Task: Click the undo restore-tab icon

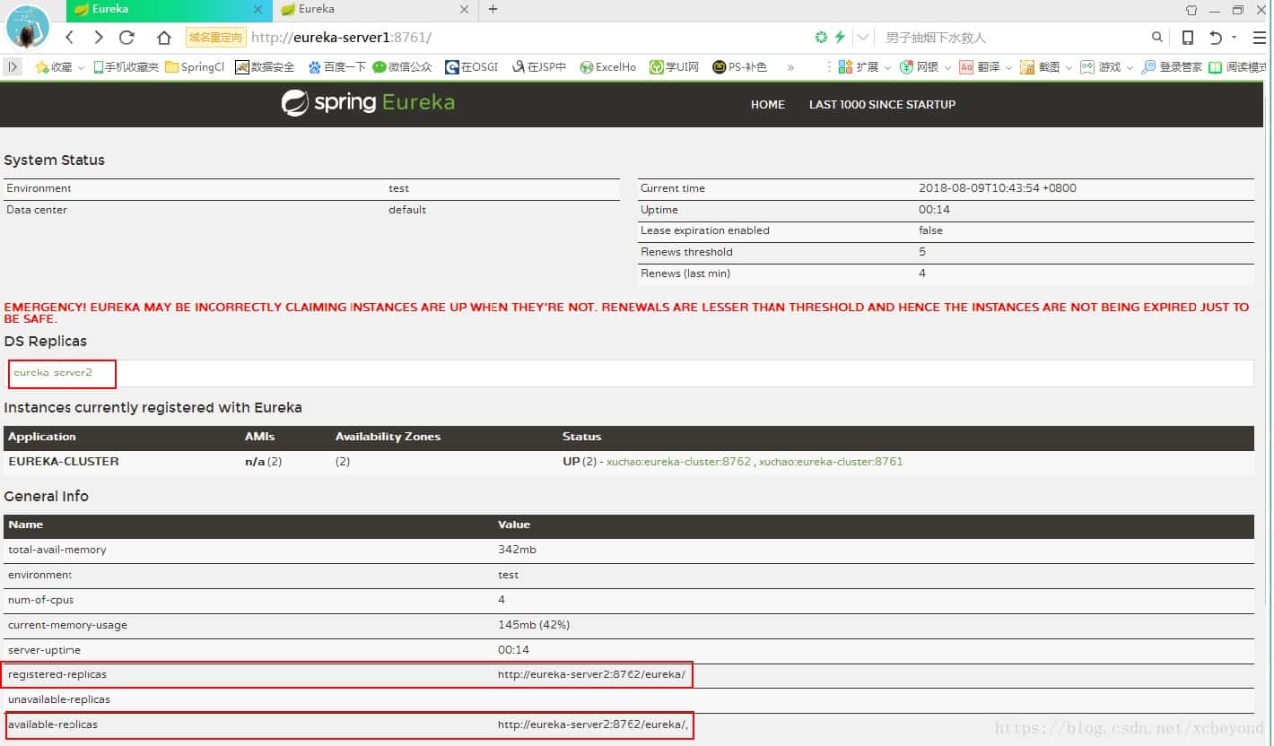Action: tap(1216, 37)
